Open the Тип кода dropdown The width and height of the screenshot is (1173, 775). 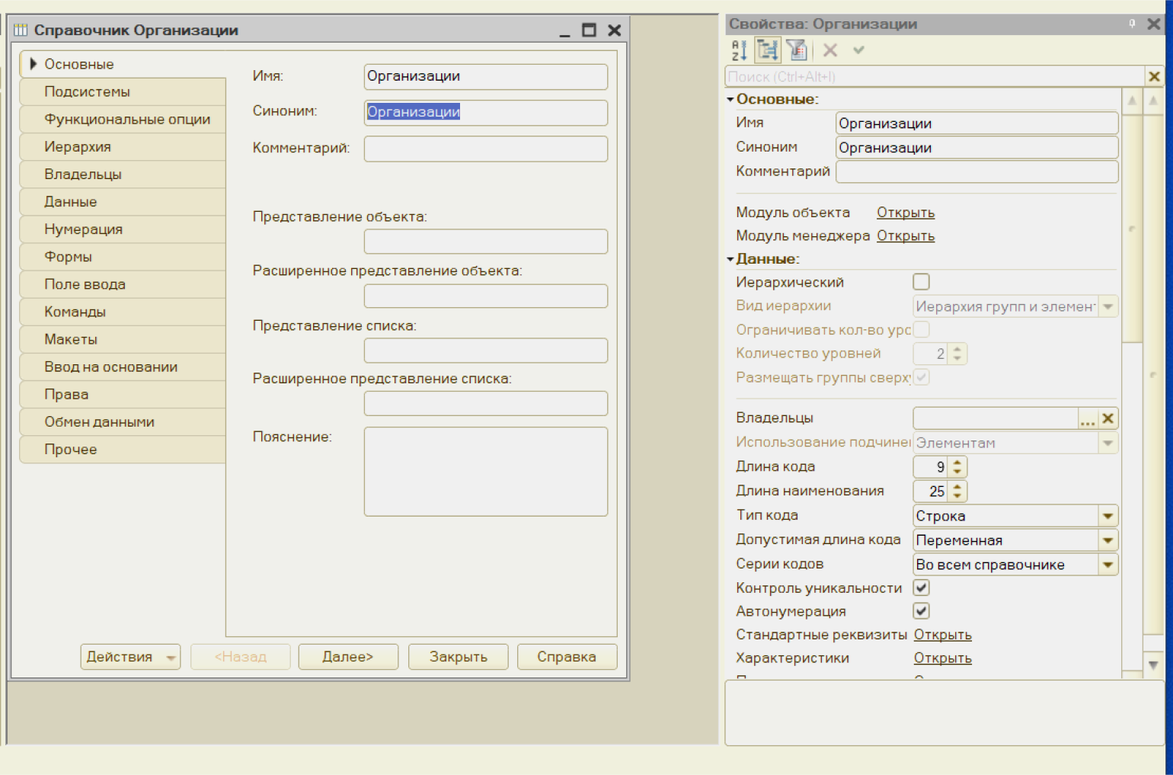tap(1107, 516)
